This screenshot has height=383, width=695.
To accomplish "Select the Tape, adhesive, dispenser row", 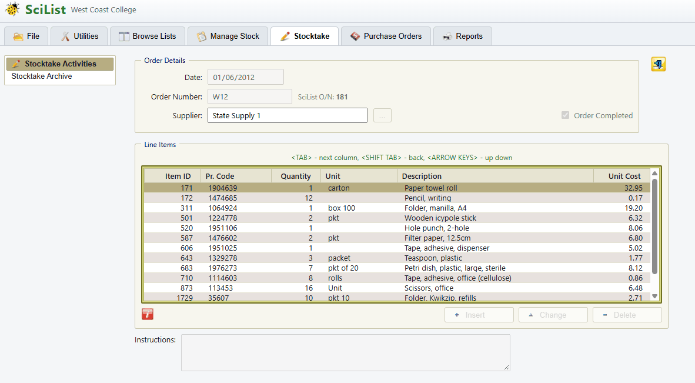I will pos(397,248).
